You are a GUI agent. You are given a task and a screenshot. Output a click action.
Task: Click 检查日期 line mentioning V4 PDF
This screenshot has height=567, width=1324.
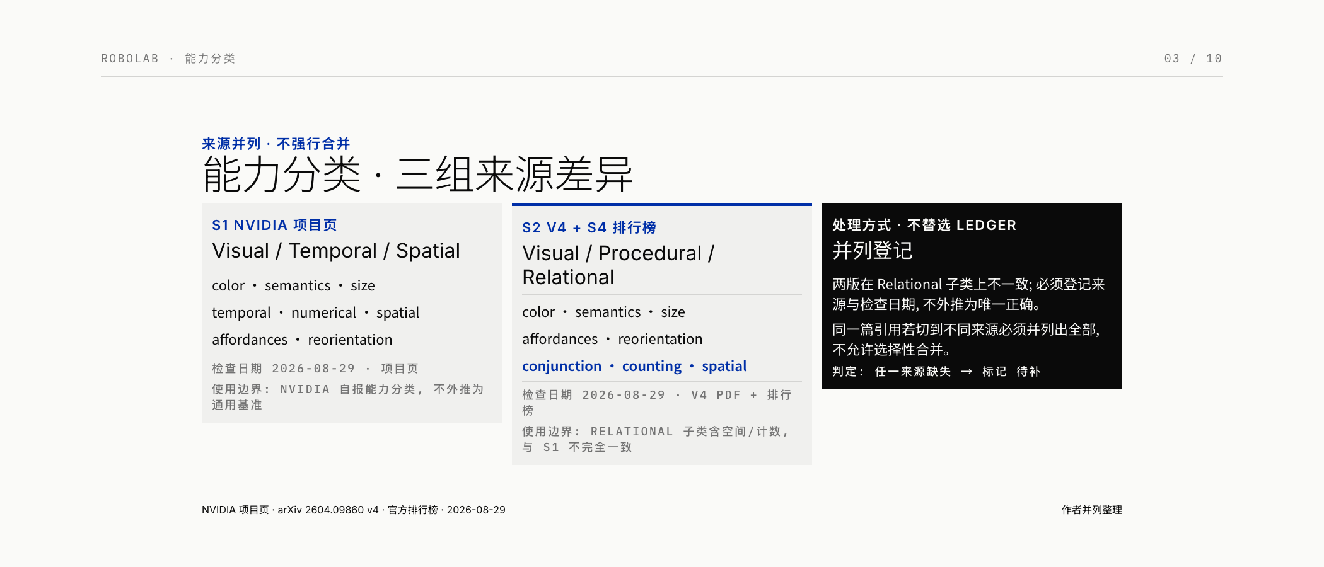pos(656,403)
